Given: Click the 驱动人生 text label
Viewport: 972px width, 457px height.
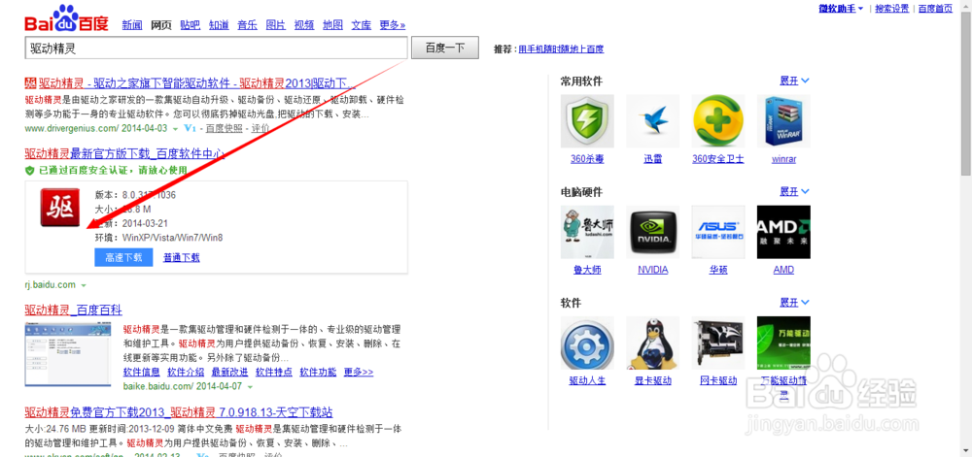Looking at the screenshot, I should 587,381.
